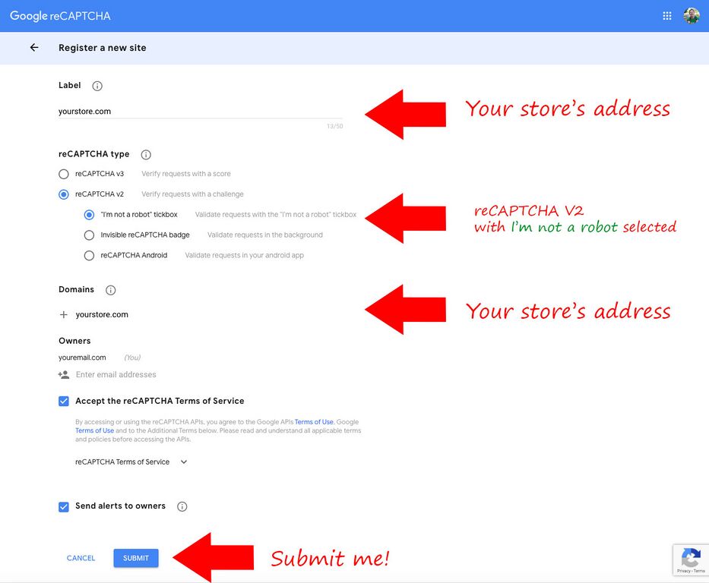Click the info icon beside Send alerts to owners
709x583 pixels.
tap(182, 506)
